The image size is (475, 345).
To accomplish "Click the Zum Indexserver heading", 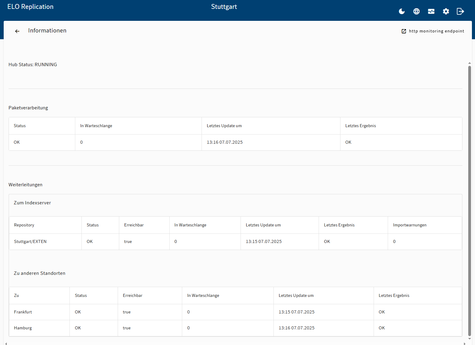I will (32, 203).
